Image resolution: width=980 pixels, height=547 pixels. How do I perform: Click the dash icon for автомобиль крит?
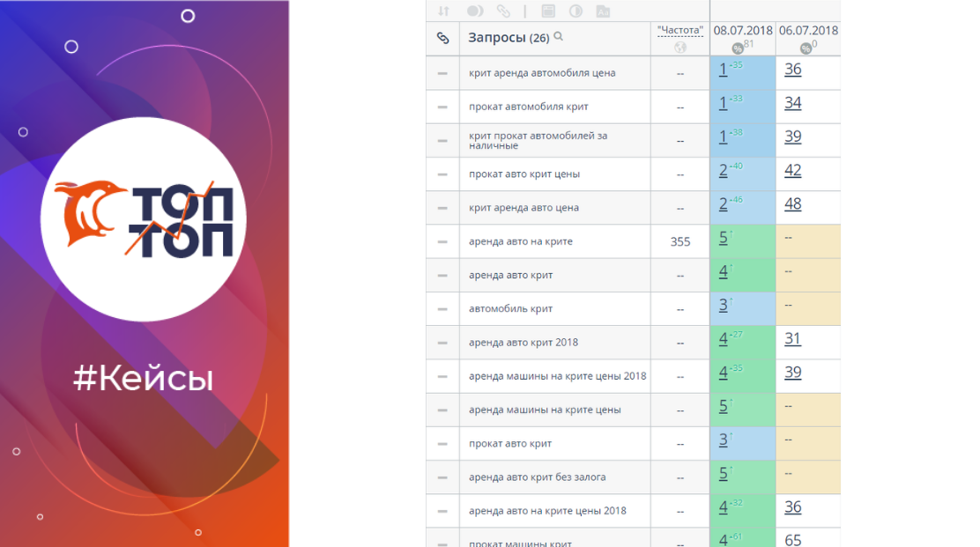tap(442, 309)
